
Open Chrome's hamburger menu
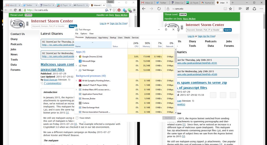[134, 10]
